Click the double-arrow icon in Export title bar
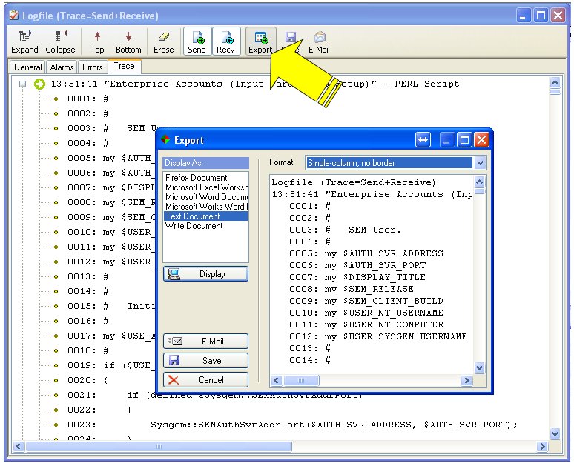Screen dimensions: 574x466 [423, 140]
